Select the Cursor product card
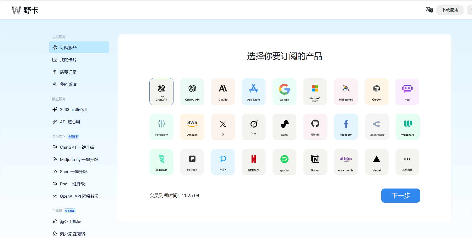472x238 pixels. [376, 92]
